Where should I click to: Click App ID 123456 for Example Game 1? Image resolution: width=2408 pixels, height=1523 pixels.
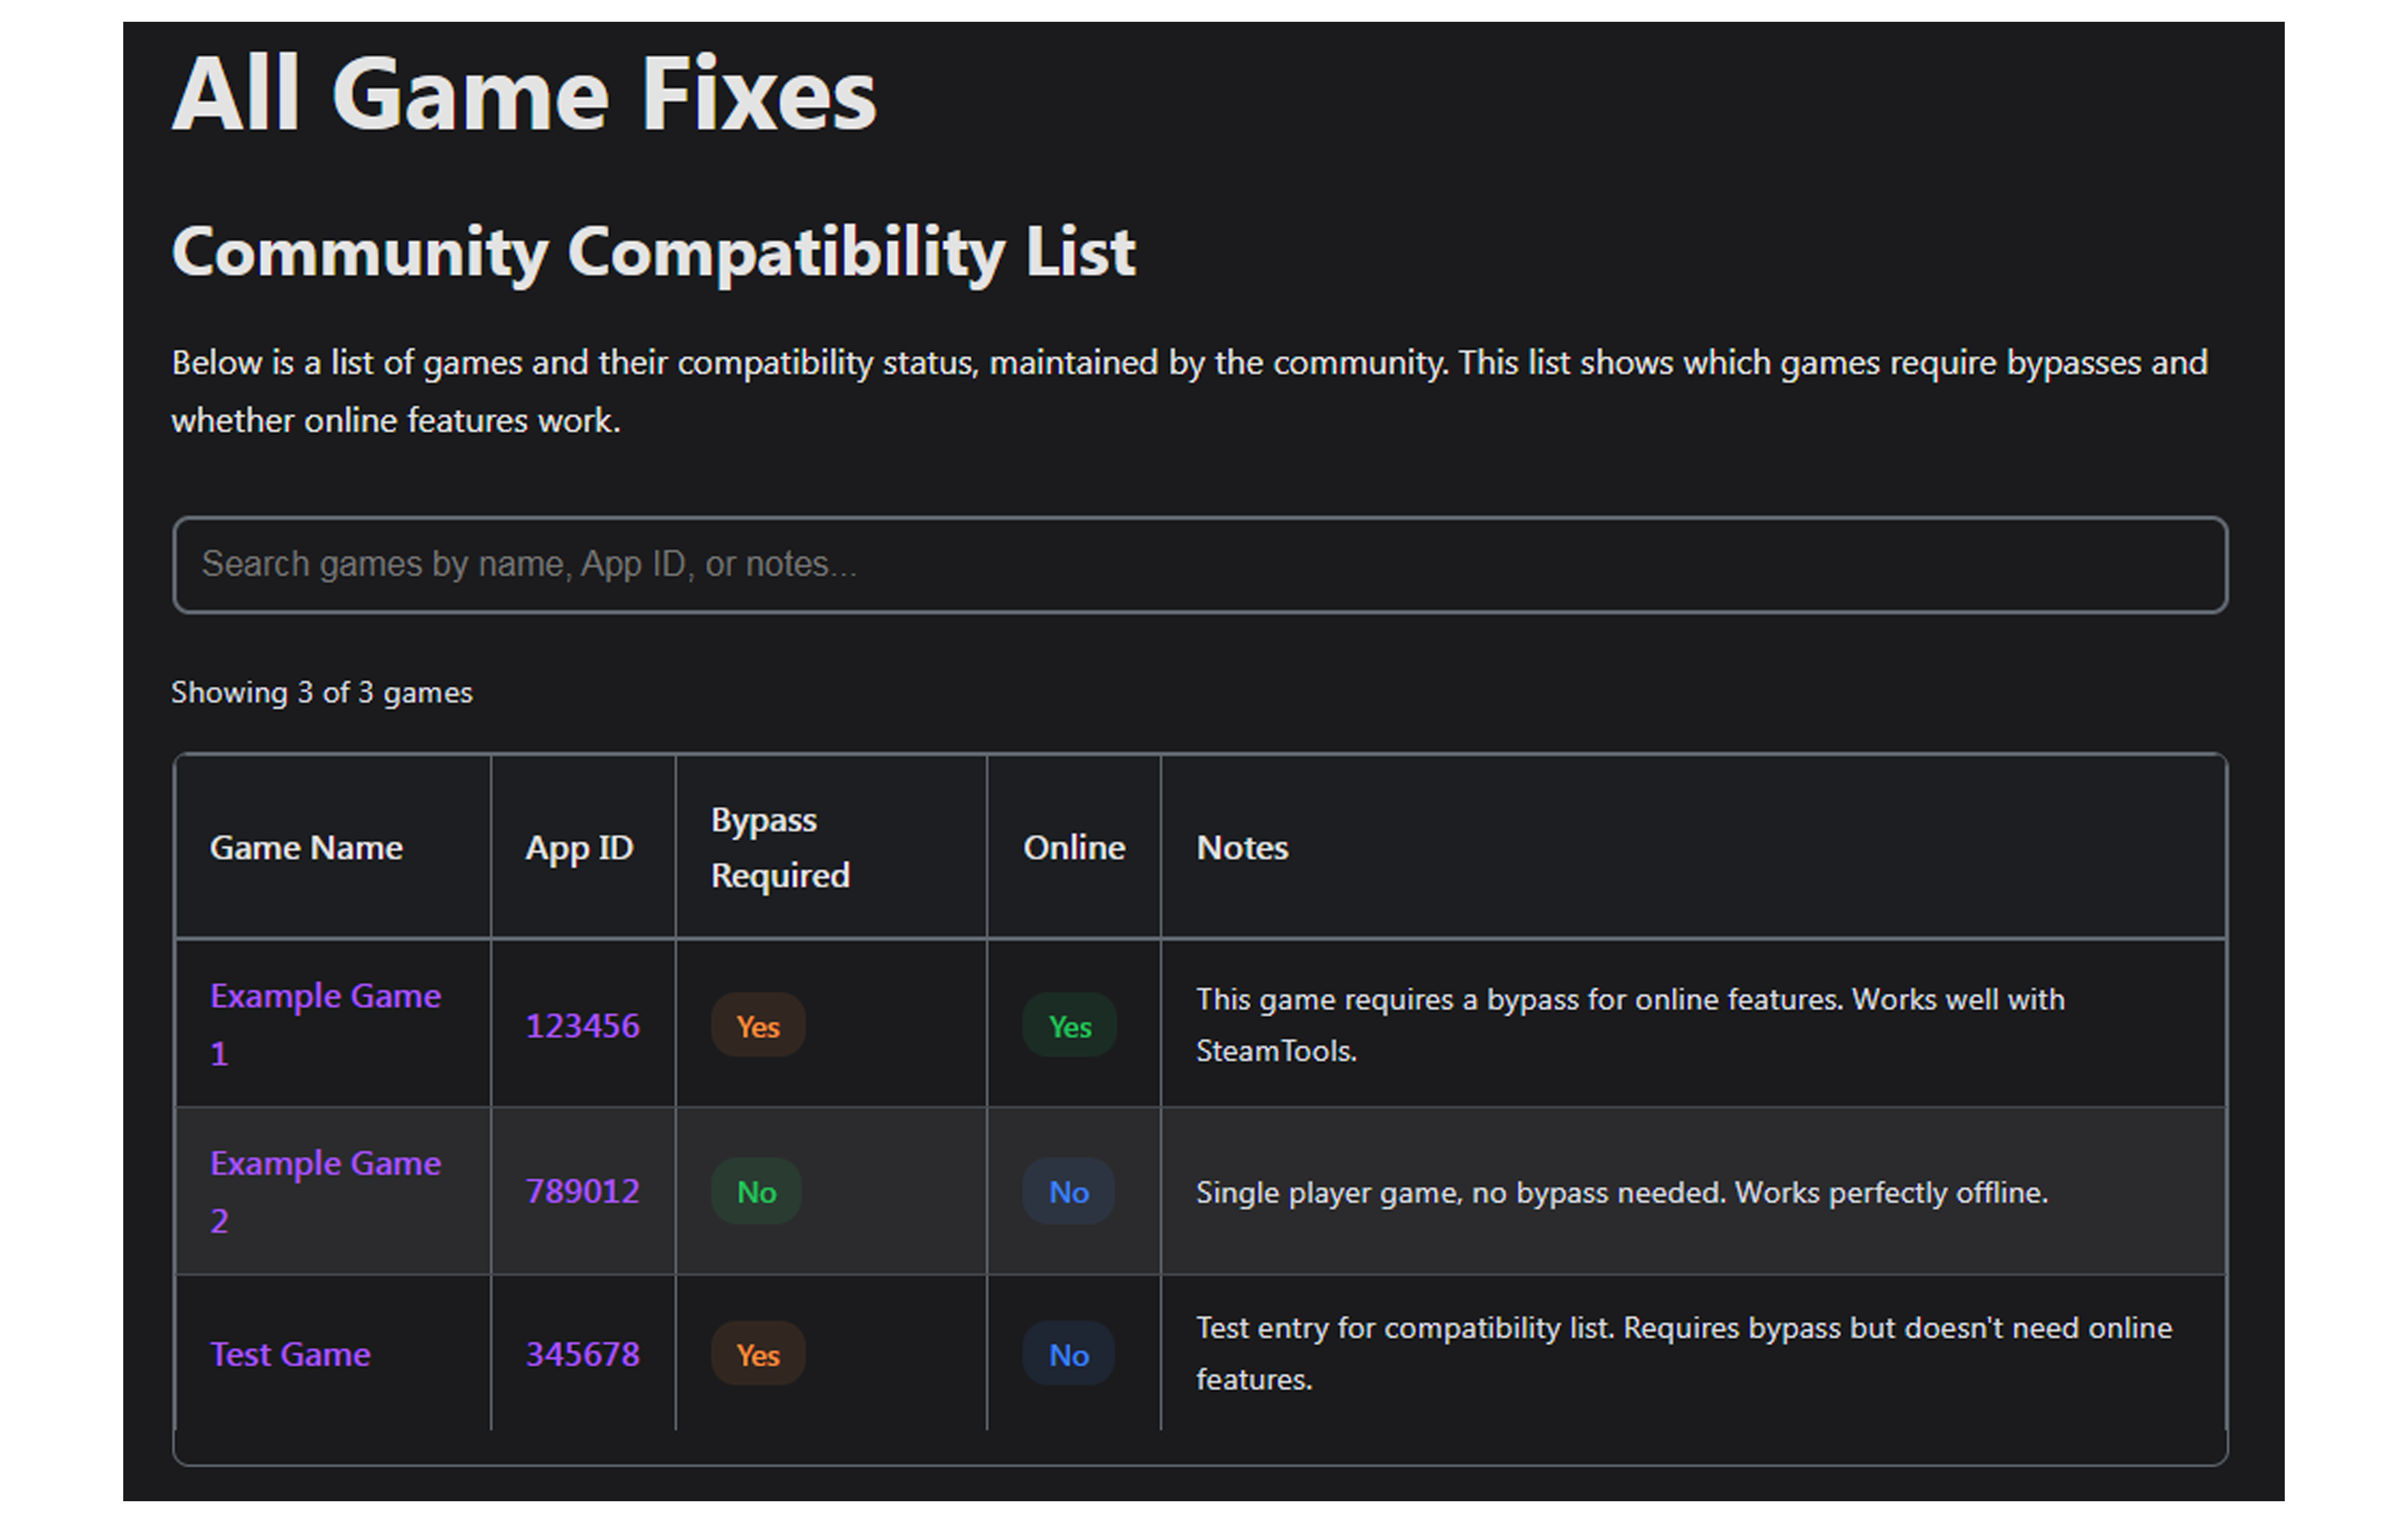[x=583, y=1026]
